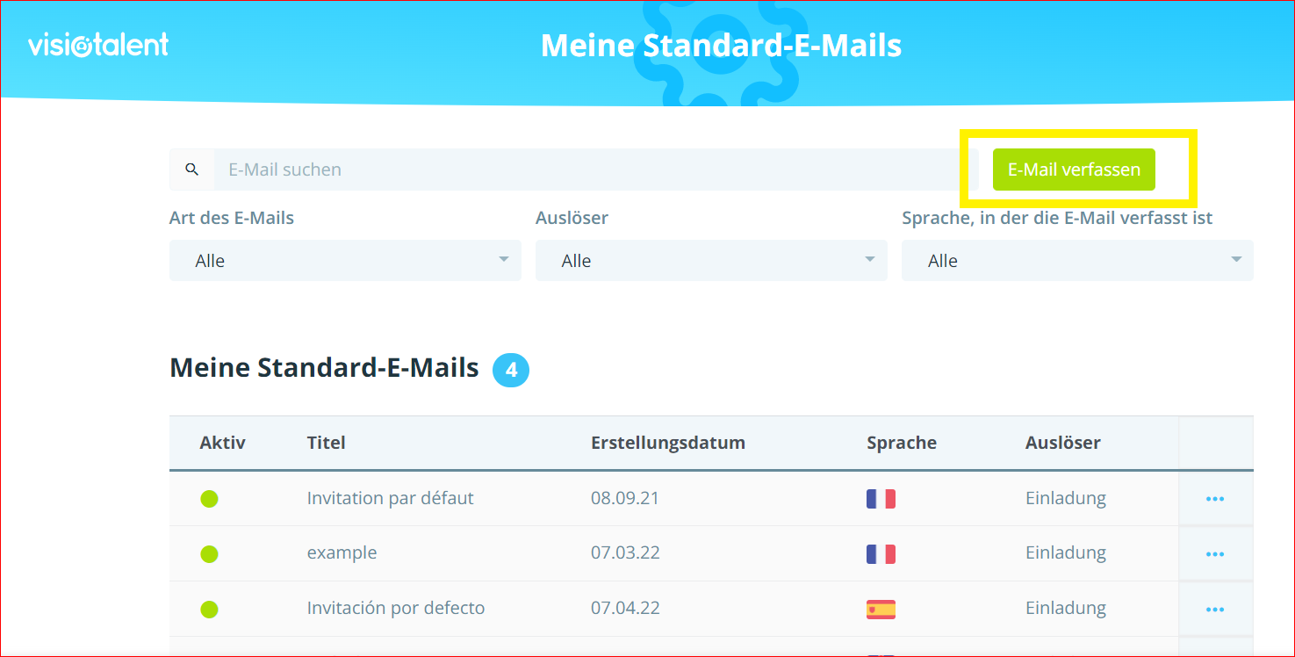The height and width of the screenshot is (657, 1295).
Task: Sort by Erstellungsdatum column header
Action: [667, 443]
